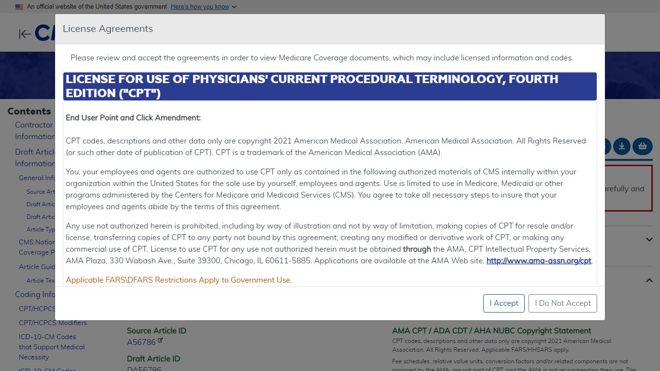Click the End User Point and Click Amendment heading
The height and width of the screenshot is (371, 660).
click(x=133, y=117)
